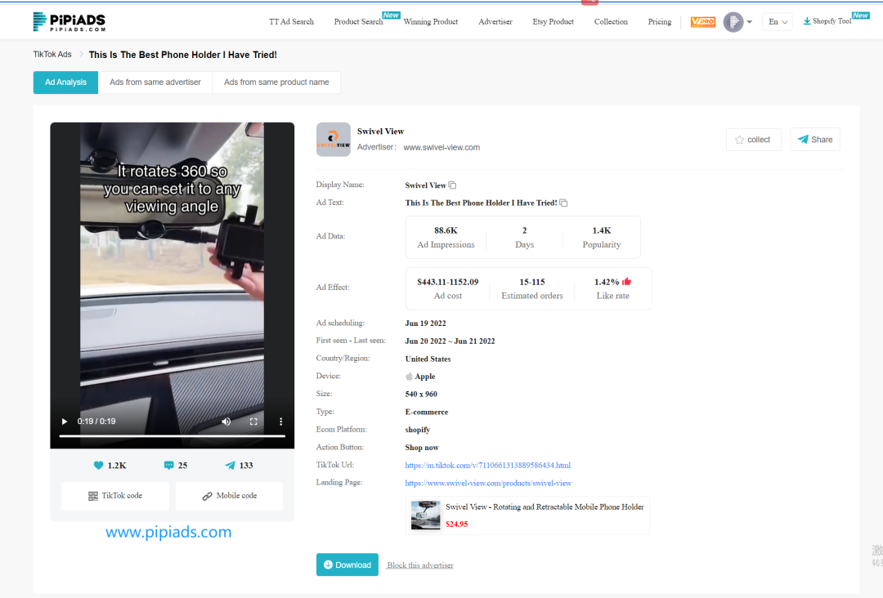Play the ad video

pyautogui.click(x=65, y=422)
